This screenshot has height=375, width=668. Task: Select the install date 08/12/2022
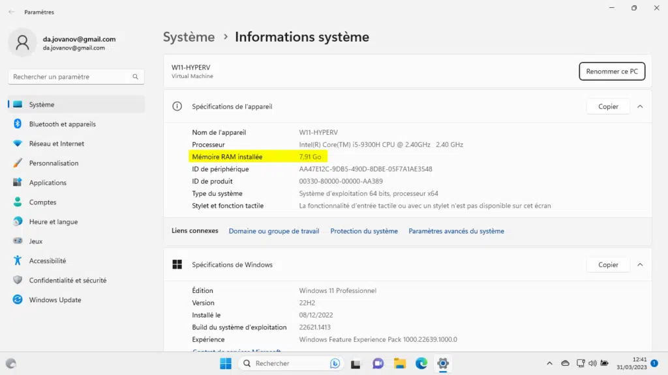[x=316, y=315]
